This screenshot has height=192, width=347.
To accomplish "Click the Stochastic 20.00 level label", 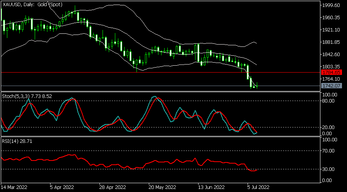I will [328, 127].
